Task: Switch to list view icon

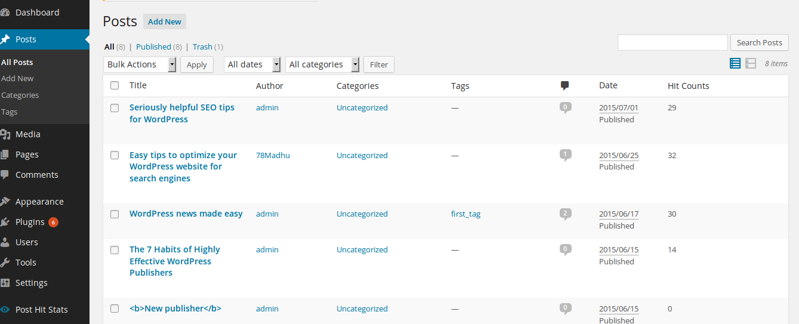Action: [x=735, y=63]
